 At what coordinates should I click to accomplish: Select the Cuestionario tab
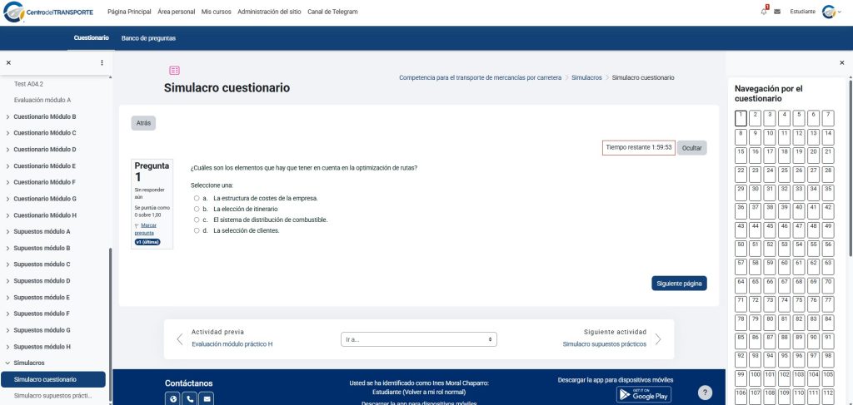tap(92, 38)
